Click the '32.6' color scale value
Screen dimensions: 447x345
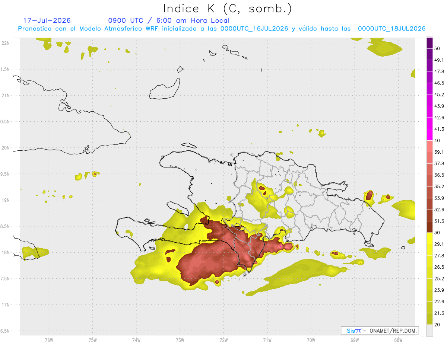pyautogui.click(x=439, y=210)
